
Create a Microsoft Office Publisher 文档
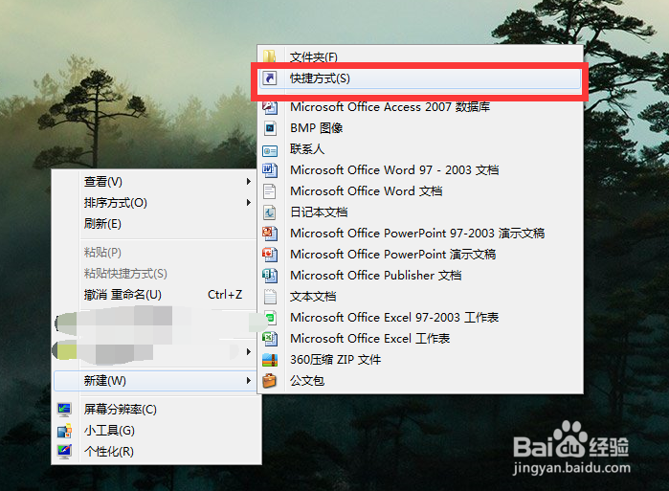[420, 276]
